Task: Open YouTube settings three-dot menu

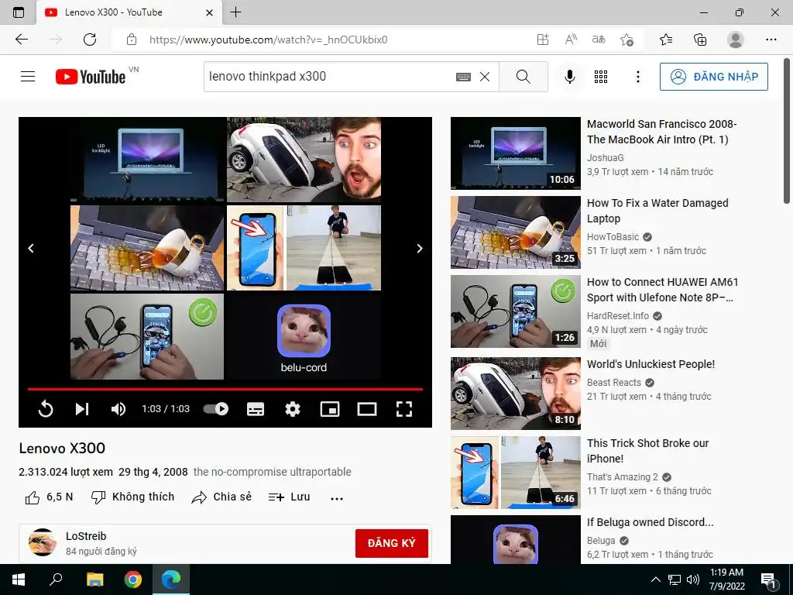Action: (x=638, y=77)
